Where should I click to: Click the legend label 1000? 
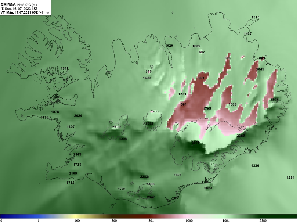pyautogui.click(x=189, y=221)
